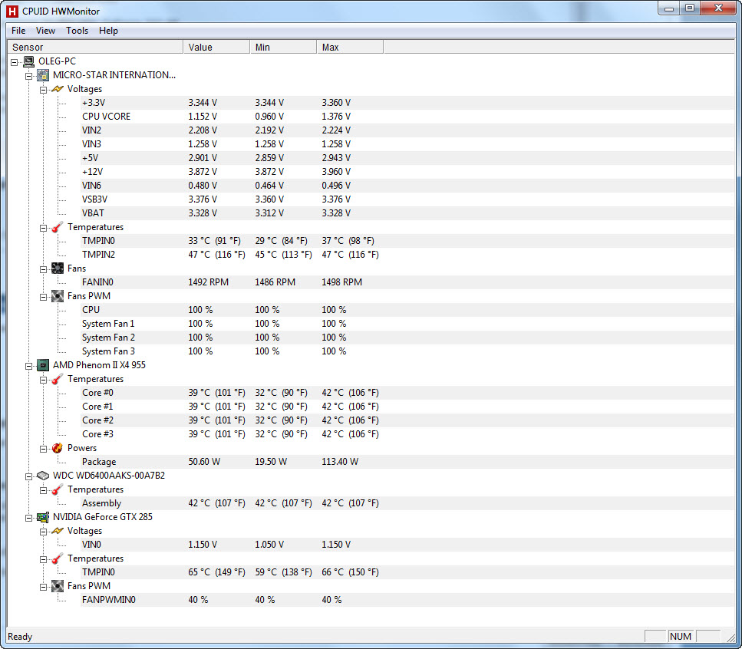Collapse the motherboard Voltages group
The image size is (742, 649).
(x=43, y=90)
